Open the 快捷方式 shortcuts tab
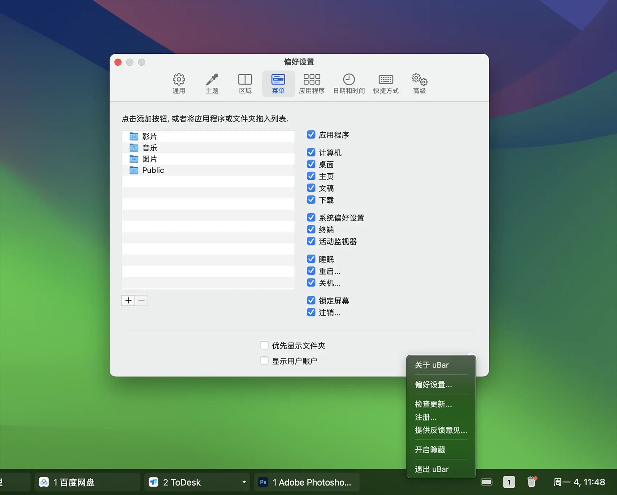617x495 pixels. tap(386, 84)
